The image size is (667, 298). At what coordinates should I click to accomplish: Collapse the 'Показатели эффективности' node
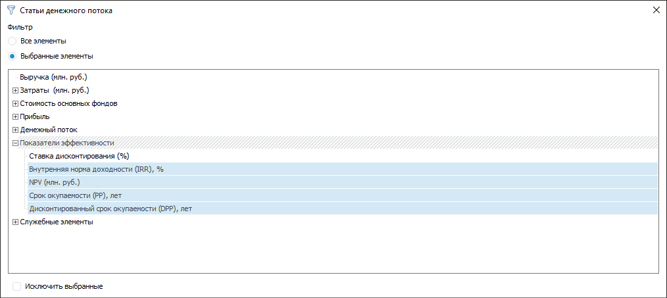15,143
